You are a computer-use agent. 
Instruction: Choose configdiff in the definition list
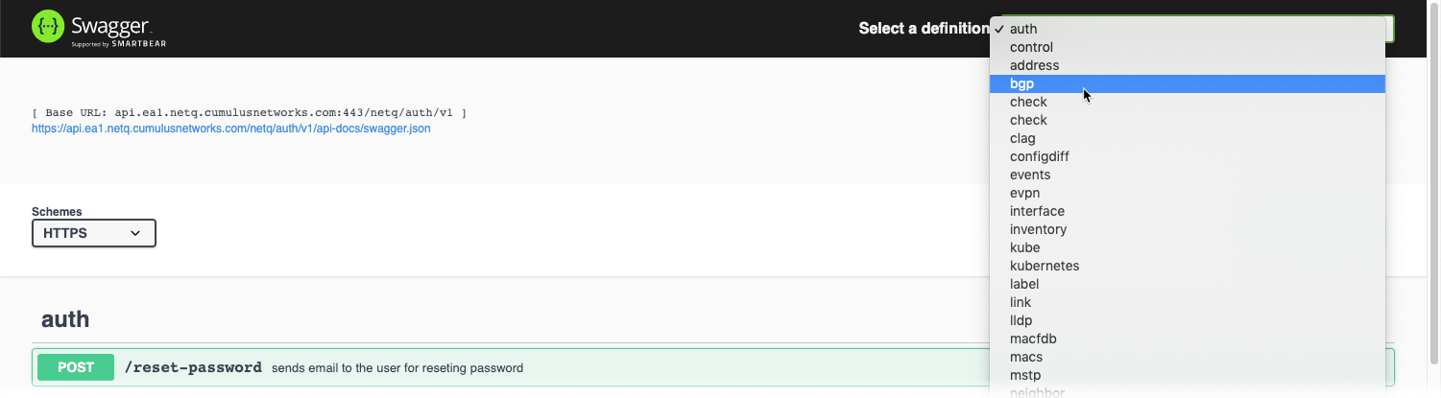1039,157
